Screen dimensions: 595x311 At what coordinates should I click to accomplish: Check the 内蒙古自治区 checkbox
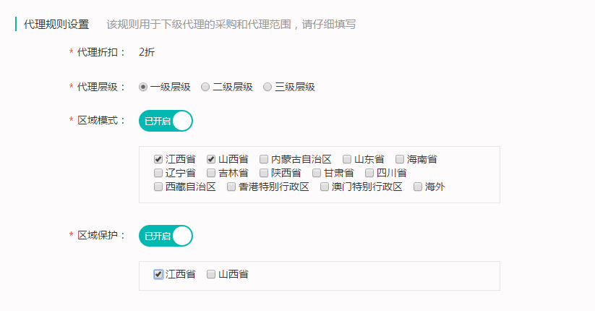[264, 158]
